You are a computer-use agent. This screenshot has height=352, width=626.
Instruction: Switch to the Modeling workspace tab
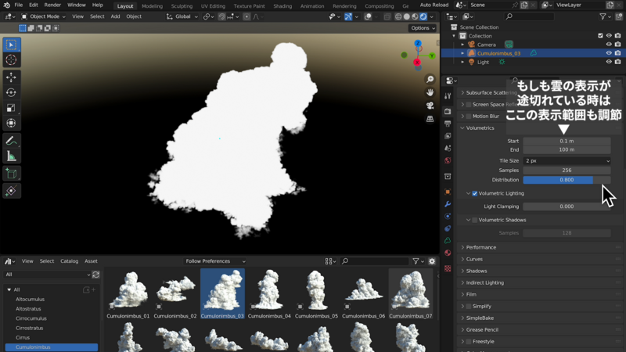152,6
